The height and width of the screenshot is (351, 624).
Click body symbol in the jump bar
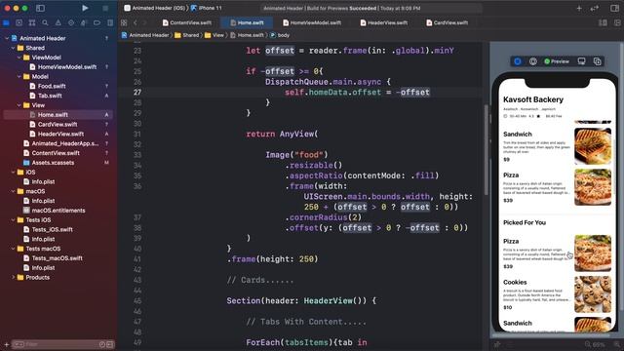click(280, 35)
